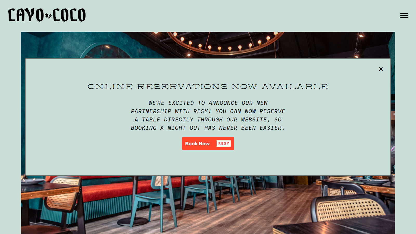
Task: Select the Online Reservations Now Available heading
Action: click(x=208, y=87)
